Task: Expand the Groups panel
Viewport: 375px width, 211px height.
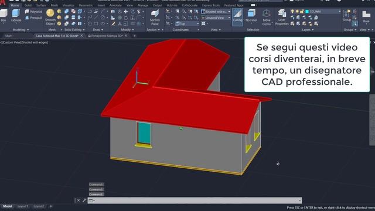Action: (350, 30)
